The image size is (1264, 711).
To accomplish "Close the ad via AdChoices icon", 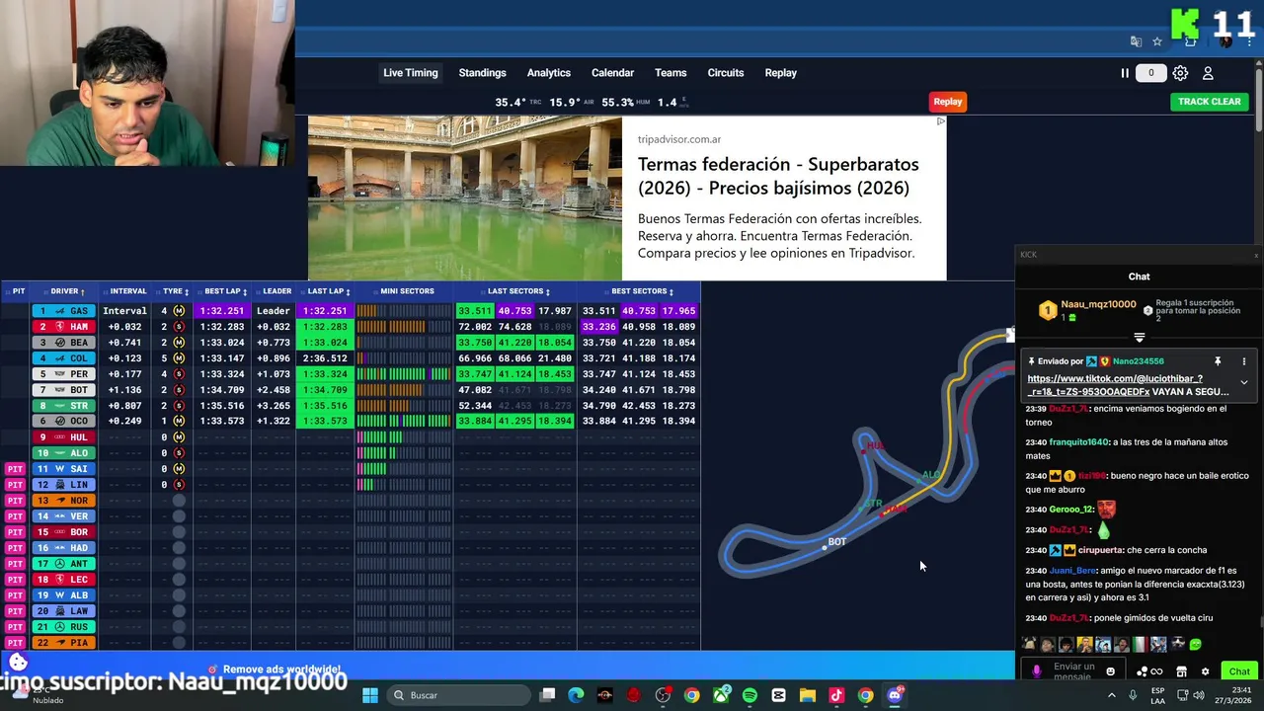I will pyautogui.click(x=940, y=121).
